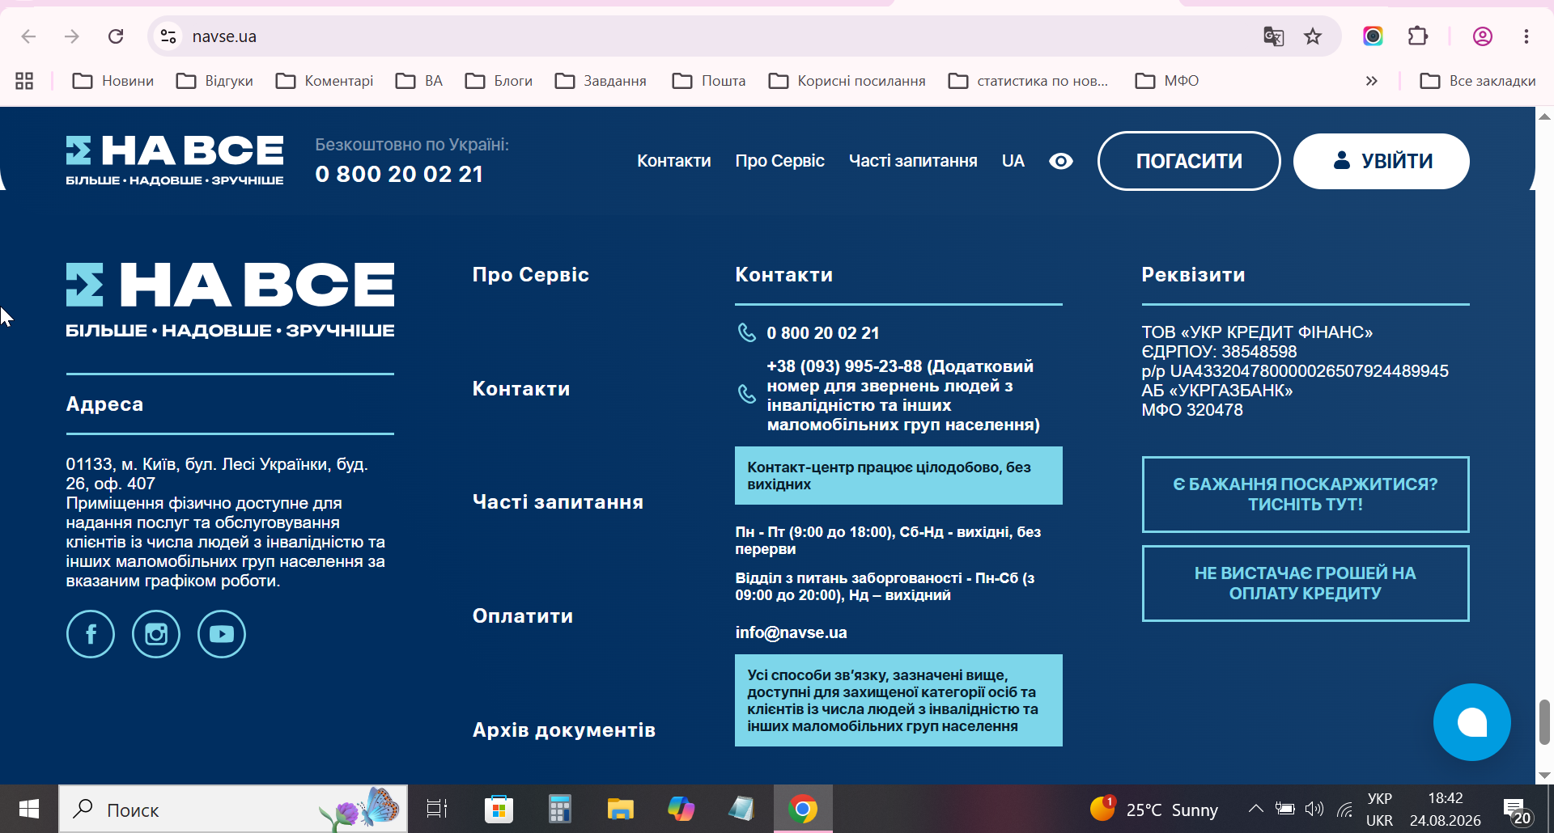Open the Notepad-like app on taskbar
Image resolution: width=1554 pixels, height=833 pixels.
pyautogui.click(x=741, y=809)
